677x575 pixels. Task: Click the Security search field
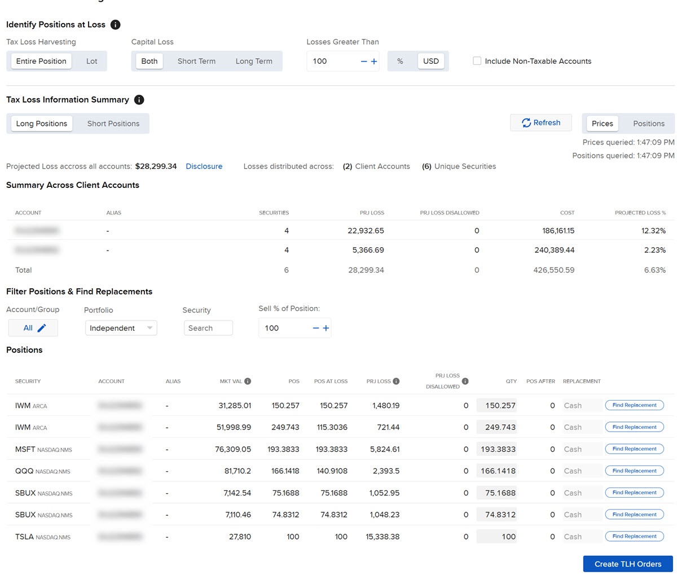208,328
